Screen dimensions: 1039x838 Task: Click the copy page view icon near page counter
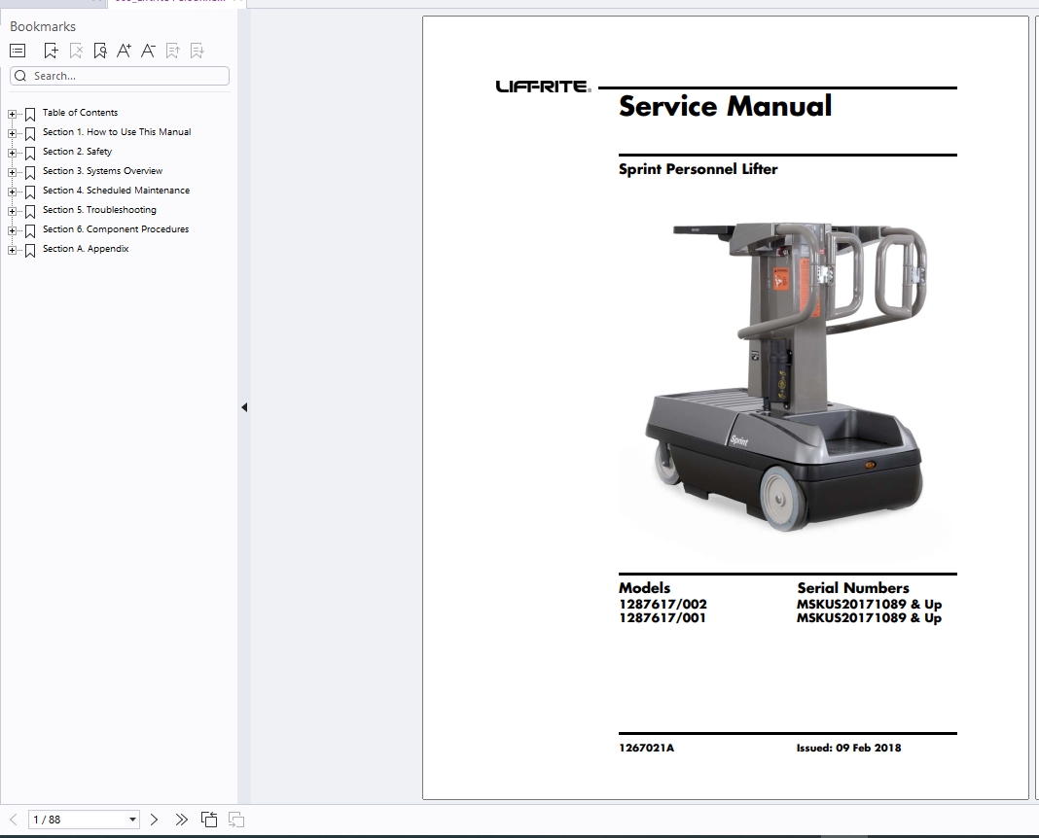tap(209, 820)
